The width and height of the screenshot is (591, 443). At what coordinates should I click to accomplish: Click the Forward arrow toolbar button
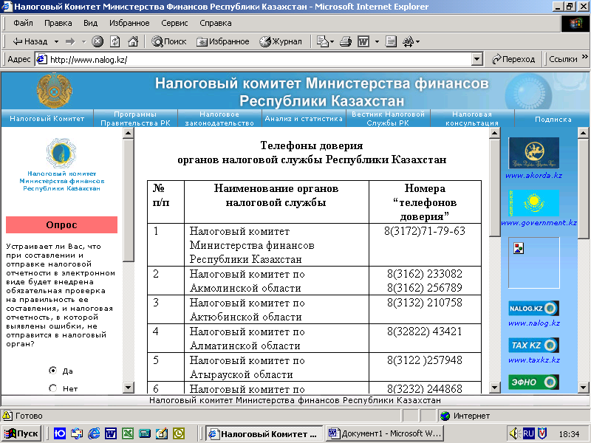coord(70,41)
